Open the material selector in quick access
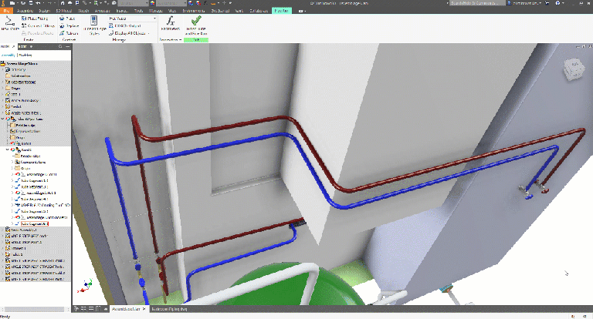Screen dimensions: 593x319 point(132,3)
